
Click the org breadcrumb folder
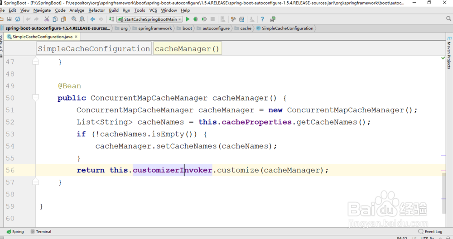click(x=121, y=28)
